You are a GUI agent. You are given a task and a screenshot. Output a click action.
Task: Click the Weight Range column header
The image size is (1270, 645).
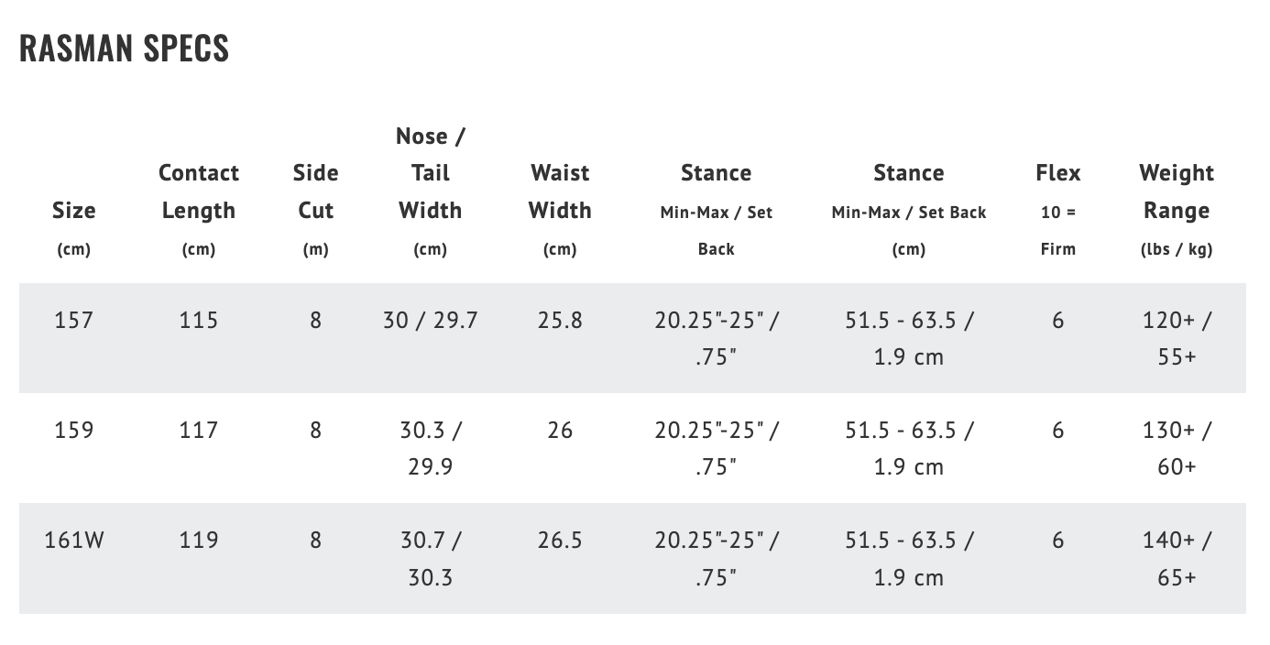click(1177, 191)
